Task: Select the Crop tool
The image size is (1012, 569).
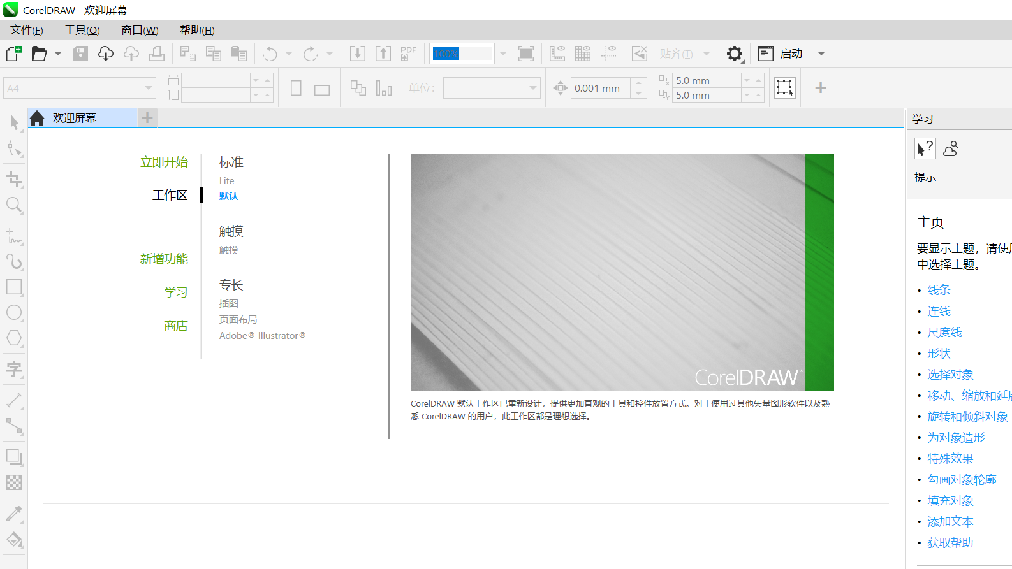Action: (x=14, y=179)
